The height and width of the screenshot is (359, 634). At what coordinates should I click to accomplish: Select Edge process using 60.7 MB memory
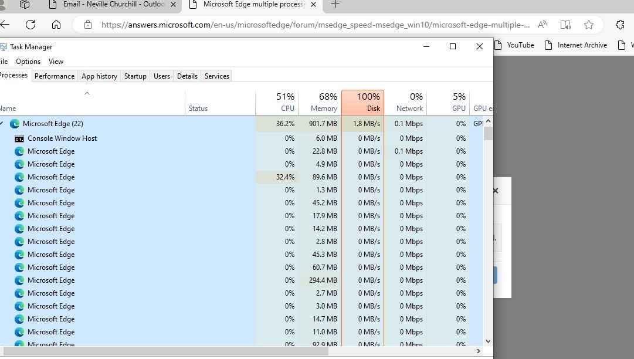point(242,267)
